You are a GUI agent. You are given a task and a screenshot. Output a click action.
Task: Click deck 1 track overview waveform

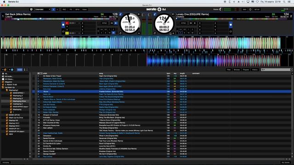click(x=61, y=19)
